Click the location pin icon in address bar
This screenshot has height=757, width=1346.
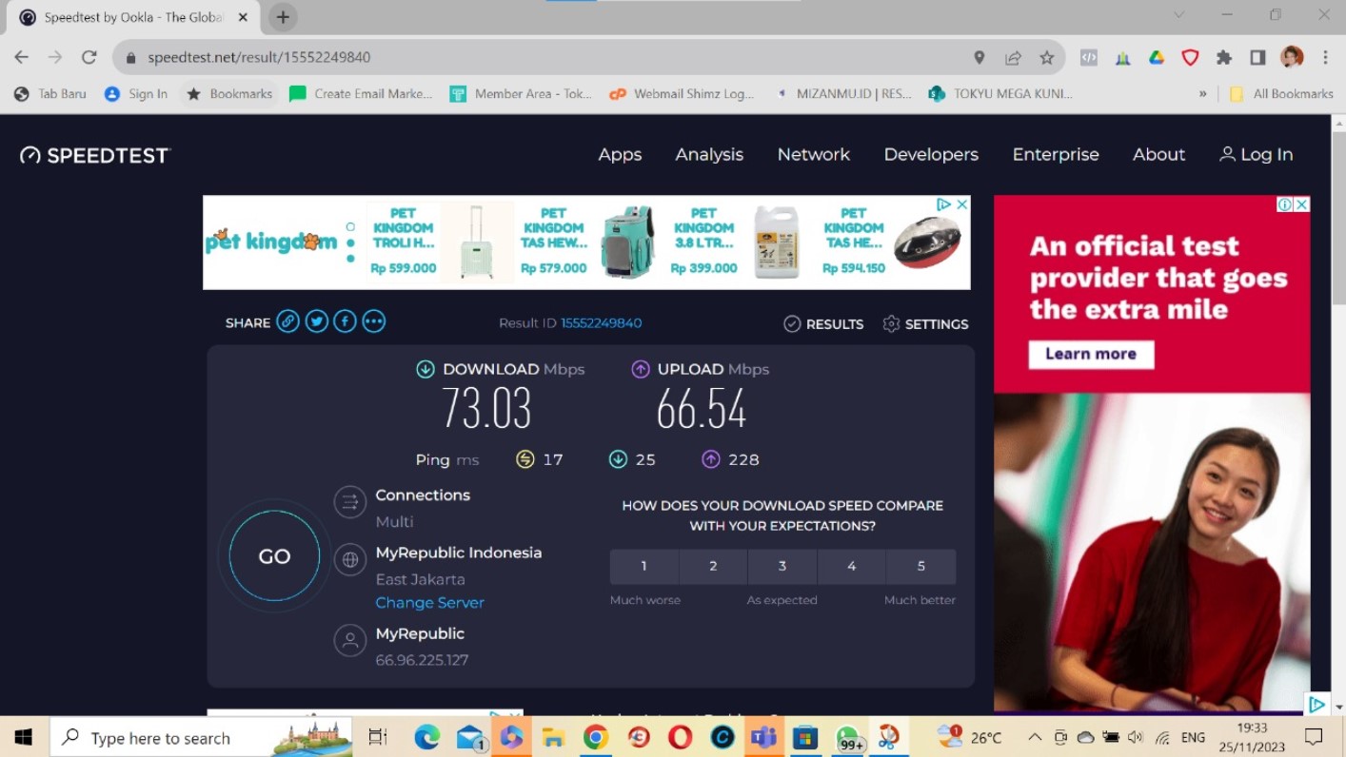[x=979, y=57]
